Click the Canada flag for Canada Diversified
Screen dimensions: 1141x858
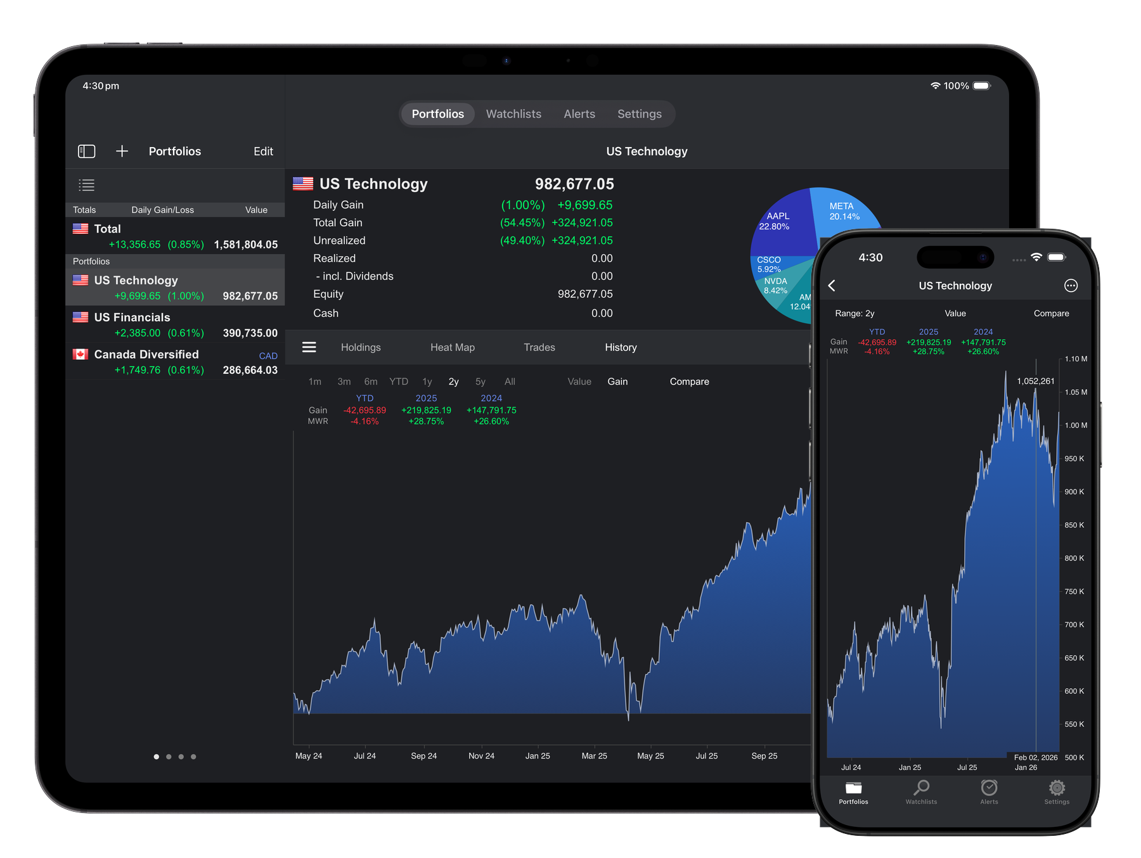pos(81,354)
